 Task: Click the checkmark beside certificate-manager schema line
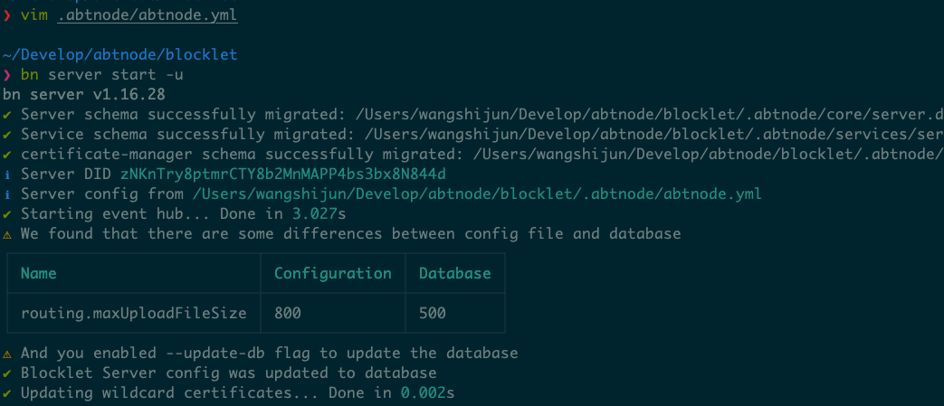[7, 155]
